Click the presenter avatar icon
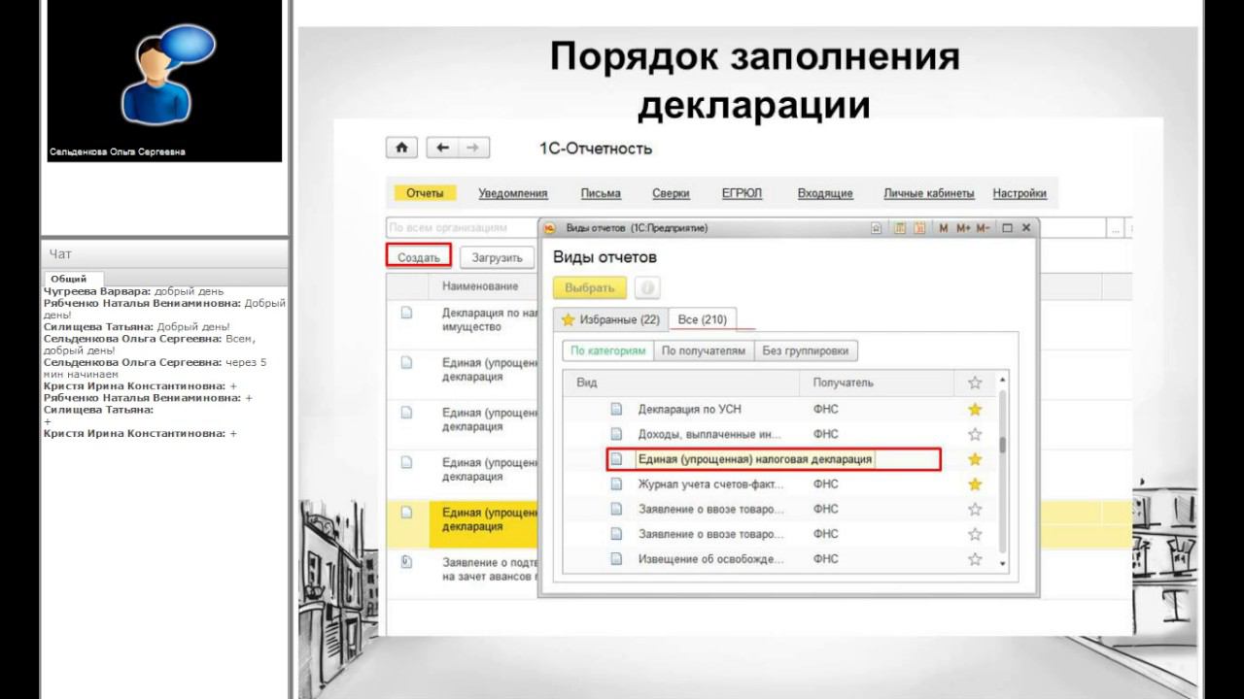1244x699 pixels. click(167, 73)
